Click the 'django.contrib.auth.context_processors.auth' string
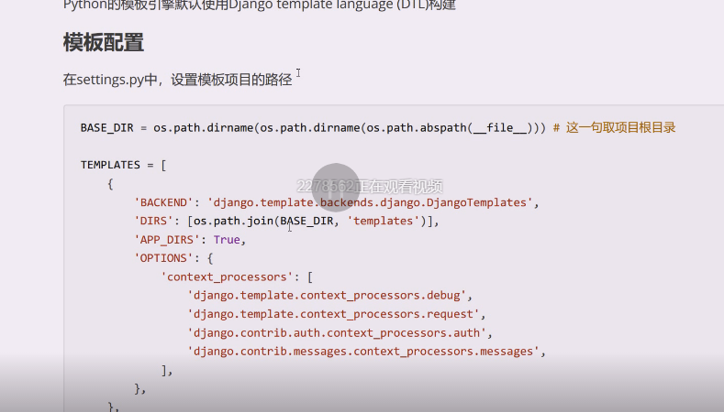This screenshot has width=724, height=412. [x=337, y=332]
